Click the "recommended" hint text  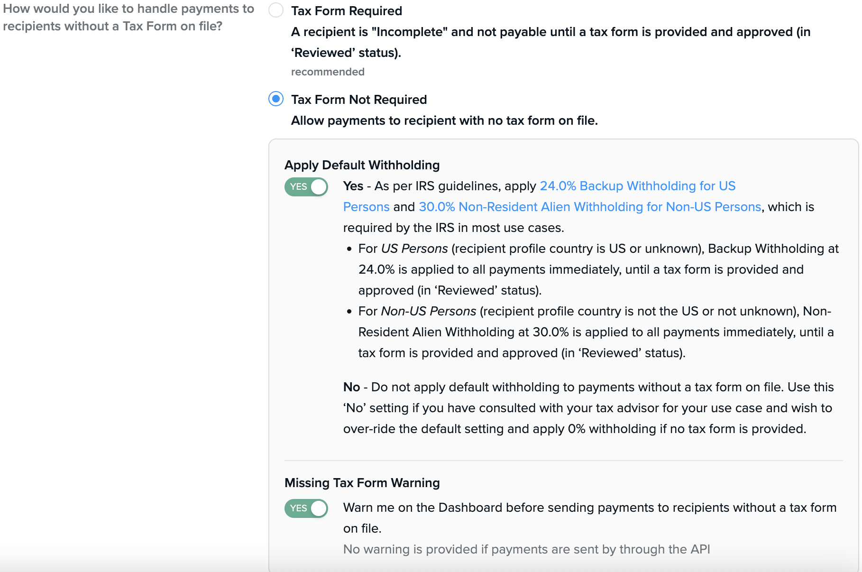[x=328, y=72]
